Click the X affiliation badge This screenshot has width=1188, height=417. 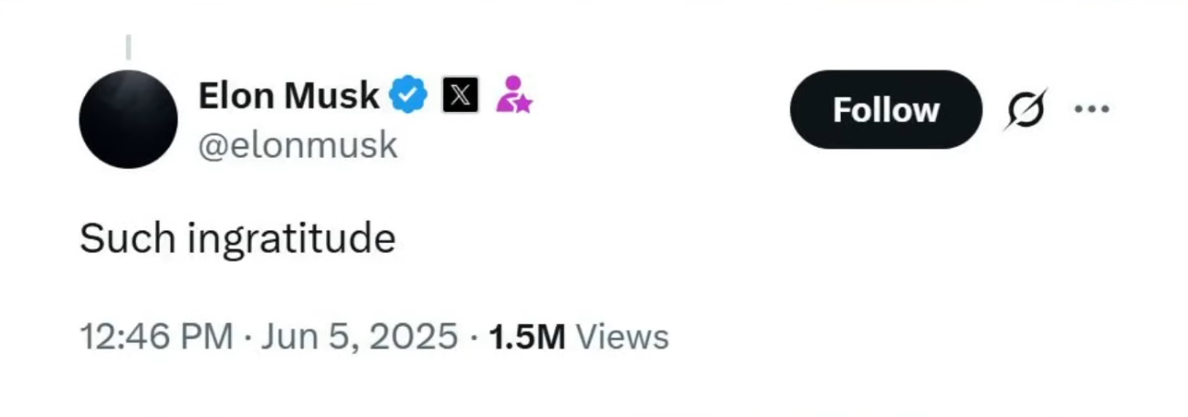coord(460,95)
